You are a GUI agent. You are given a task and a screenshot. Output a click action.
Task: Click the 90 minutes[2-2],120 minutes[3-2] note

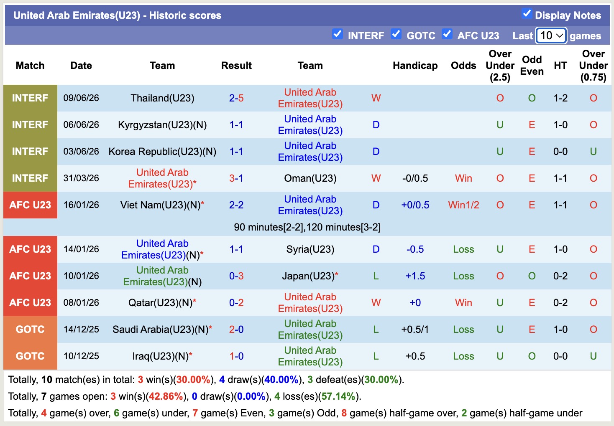pyautogui.click(x=307, y=227)
